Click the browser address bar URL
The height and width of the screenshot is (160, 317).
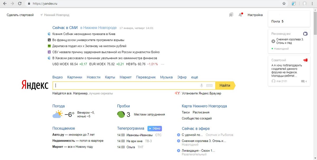point(45,4)
